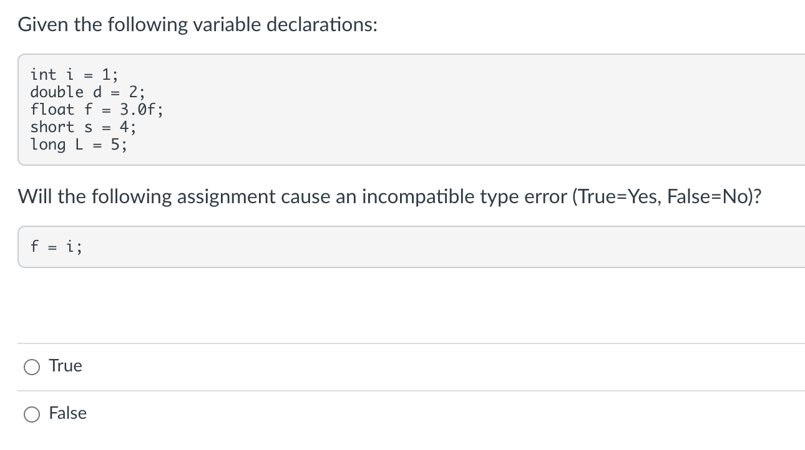
Task: Select the line 'short s = 4;'
Action: (x=83, y=127)
